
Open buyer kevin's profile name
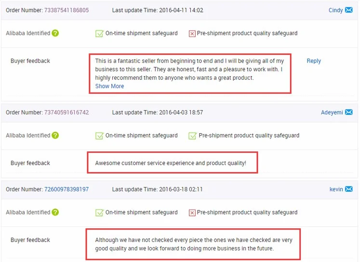(336, 189)
